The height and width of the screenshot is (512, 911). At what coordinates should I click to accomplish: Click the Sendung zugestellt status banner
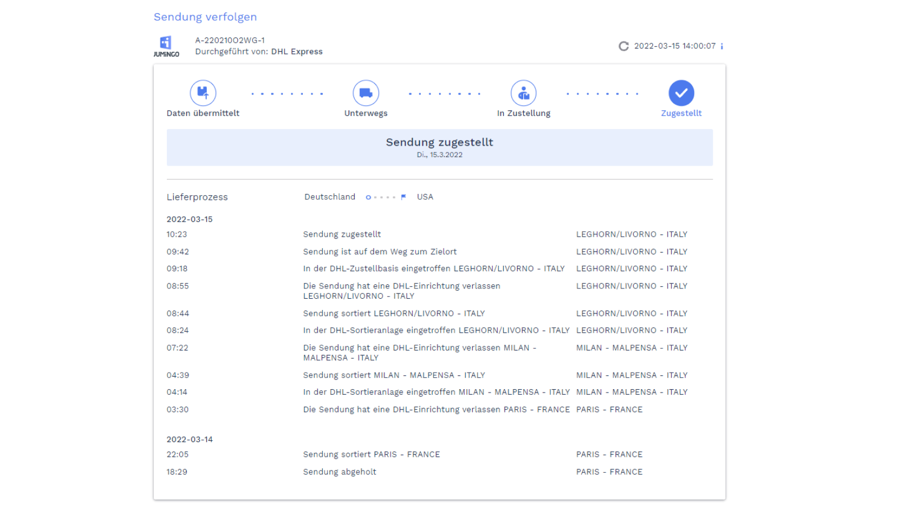(x=440, y=147)
